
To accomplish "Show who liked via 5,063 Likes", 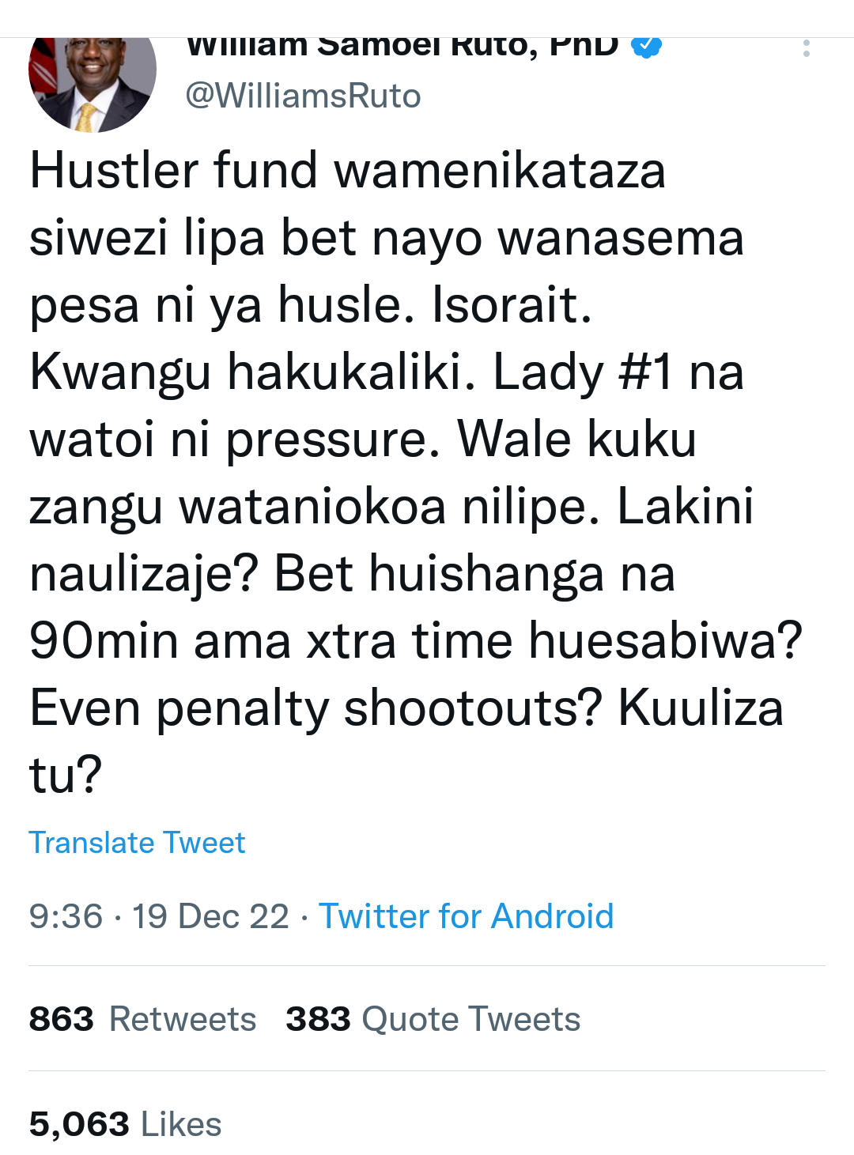I will (125, 1124).
